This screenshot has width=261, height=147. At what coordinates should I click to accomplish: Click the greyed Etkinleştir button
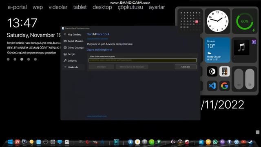pos(102,67)
